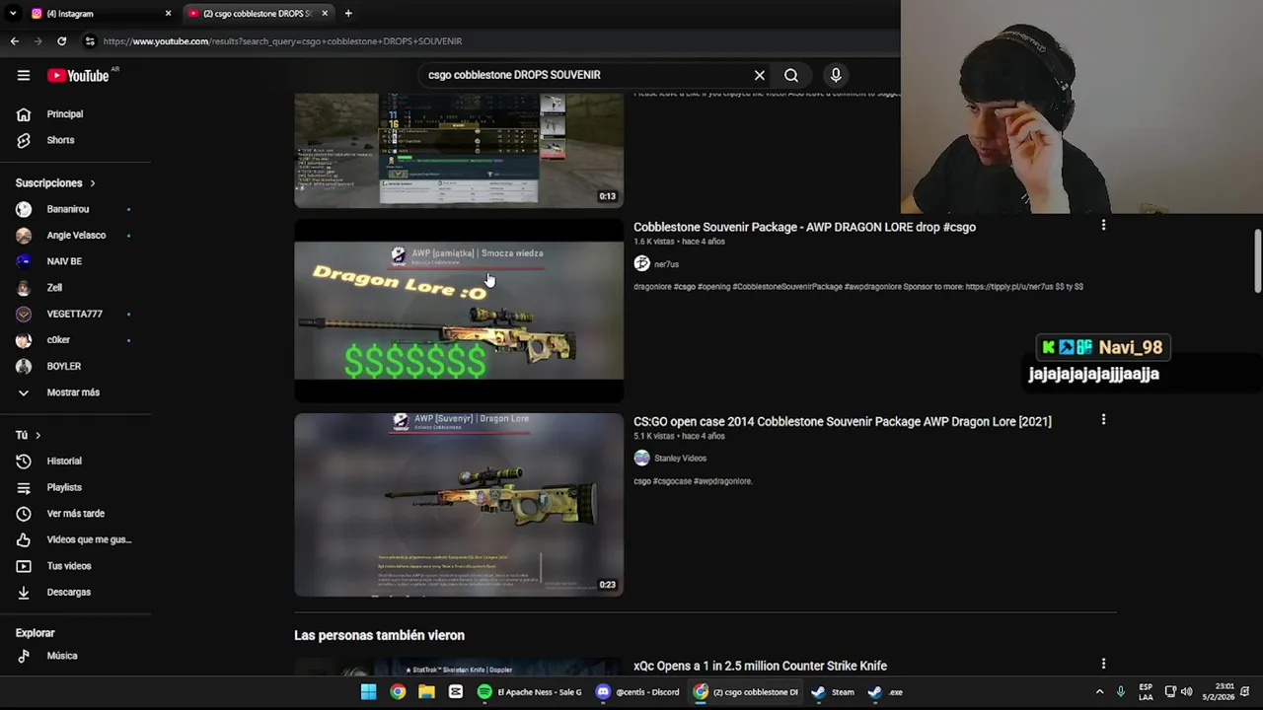Expand the Suscripciones section

tap(55, 183)
